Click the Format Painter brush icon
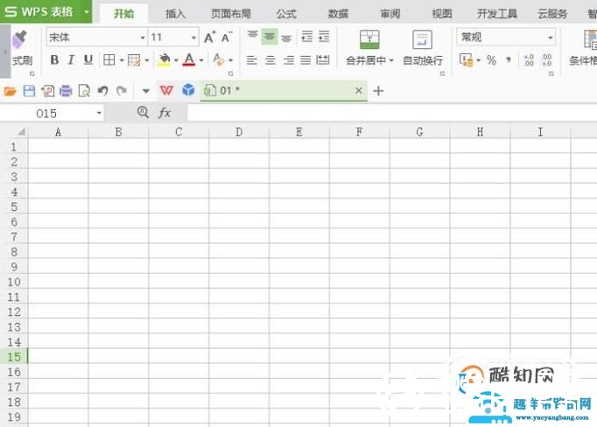 point(19,39)
